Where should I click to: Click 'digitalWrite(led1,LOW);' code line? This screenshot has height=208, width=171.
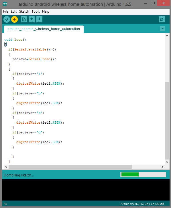point(39,103)
